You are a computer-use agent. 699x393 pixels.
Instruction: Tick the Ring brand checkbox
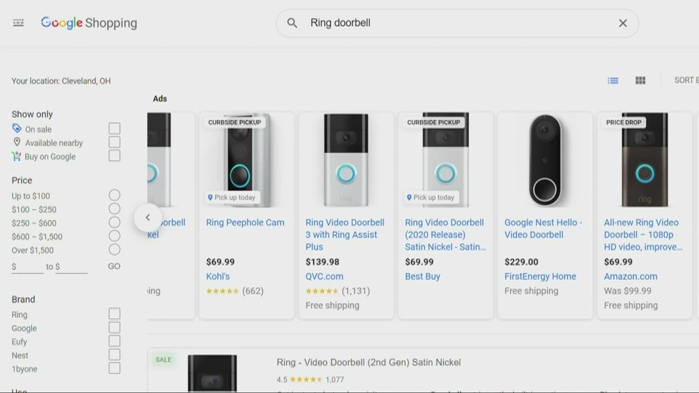pos(114,314)
